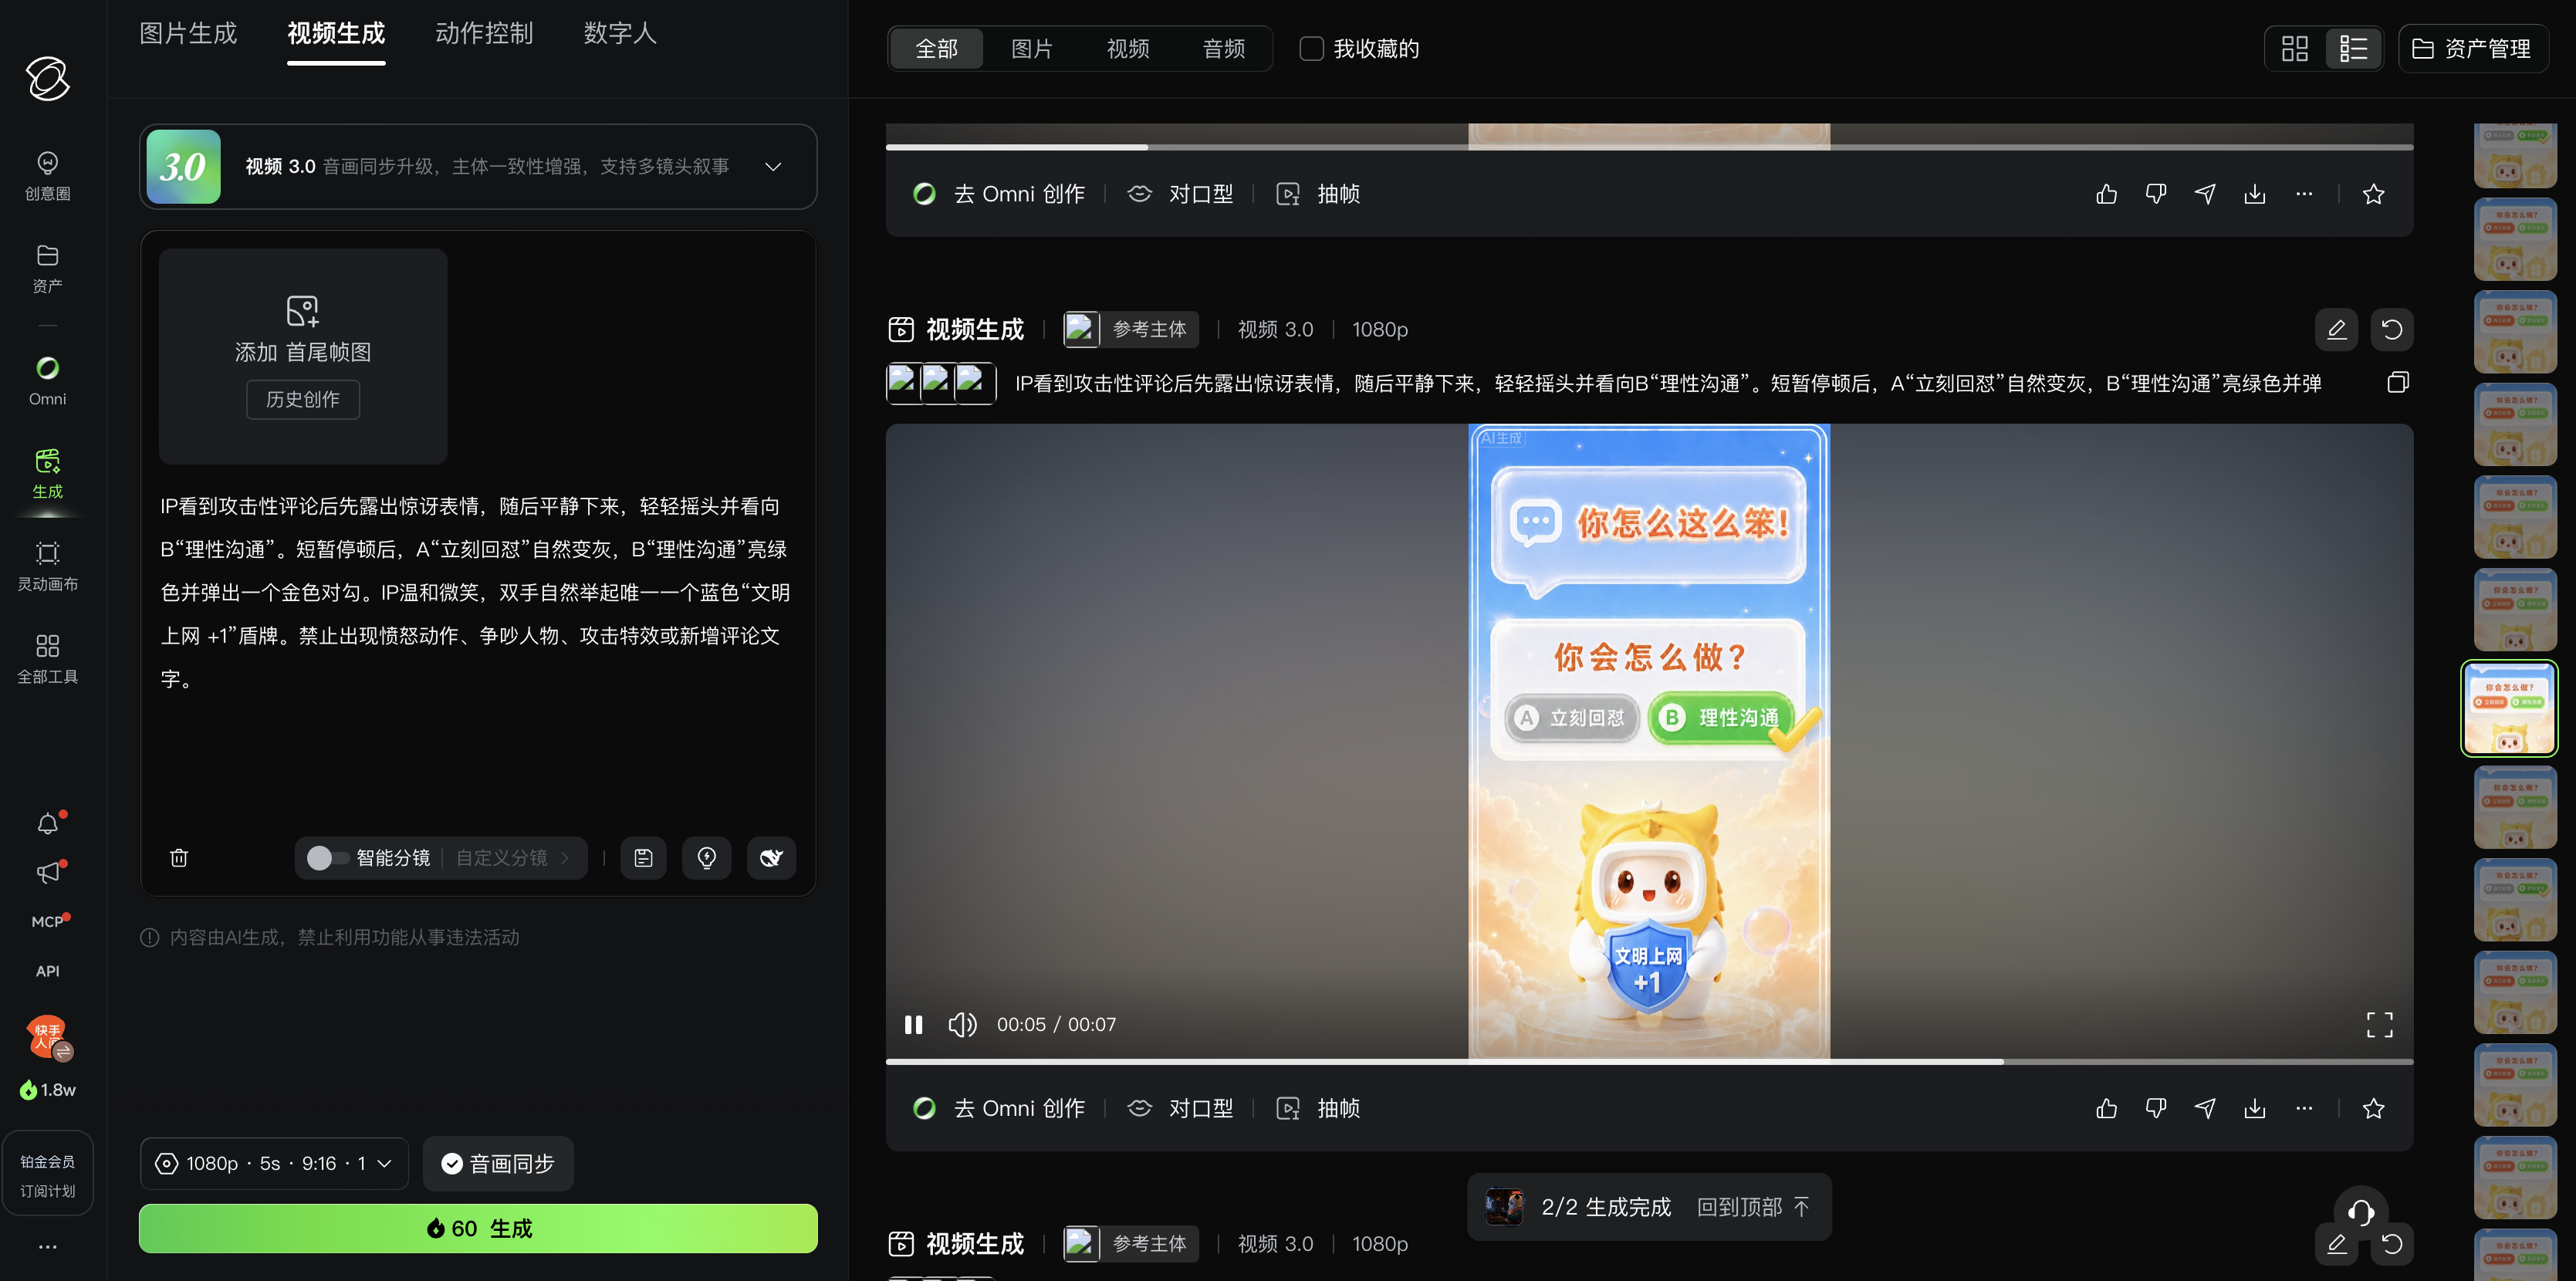Screen dimensions: 2576x1281
Task: Star the upper video card
Action: pos(2373,194)
